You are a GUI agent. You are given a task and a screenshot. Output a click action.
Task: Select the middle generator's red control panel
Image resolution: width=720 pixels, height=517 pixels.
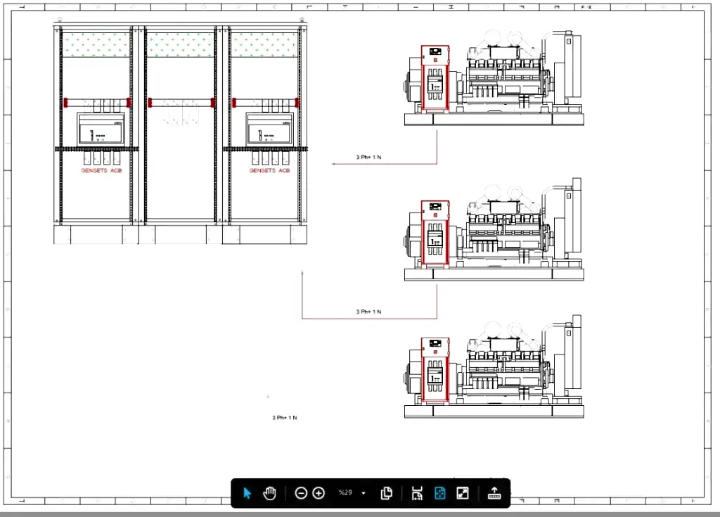(435, 234)
